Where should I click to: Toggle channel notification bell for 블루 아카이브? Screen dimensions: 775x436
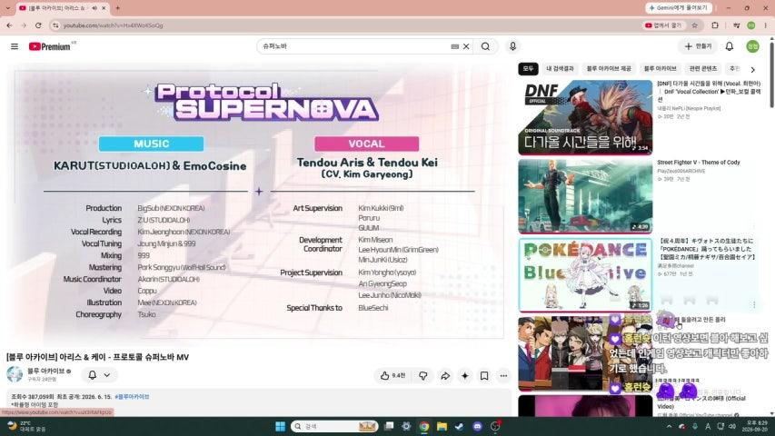pyautogui.click(x=93, y=375)
